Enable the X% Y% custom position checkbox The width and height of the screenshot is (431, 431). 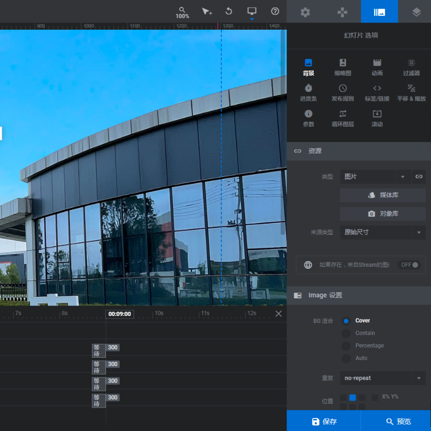pos(374,397)
